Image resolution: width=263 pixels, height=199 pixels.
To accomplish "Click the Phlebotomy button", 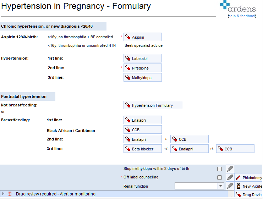I will (x=249, y=178).
